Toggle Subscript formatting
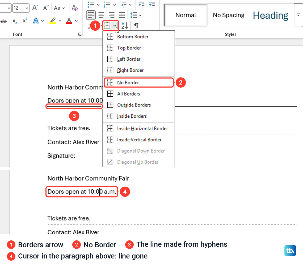 pos(15,21)
